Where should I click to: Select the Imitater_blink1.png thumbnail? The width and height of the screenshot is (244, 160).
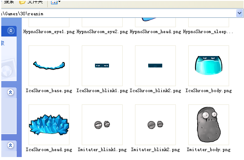click(102, 125)
